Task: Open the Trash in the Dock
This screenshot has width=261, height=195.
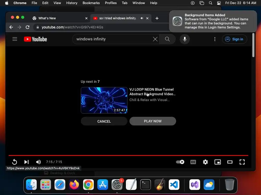Action: [x=230, y=184]
